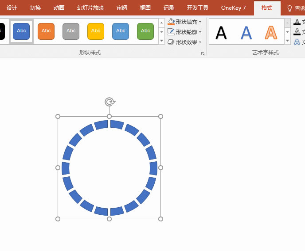Switch to the 幻灯片放映 tab
This screenshot has width=305, height=251.
click(x=90, y=8)
